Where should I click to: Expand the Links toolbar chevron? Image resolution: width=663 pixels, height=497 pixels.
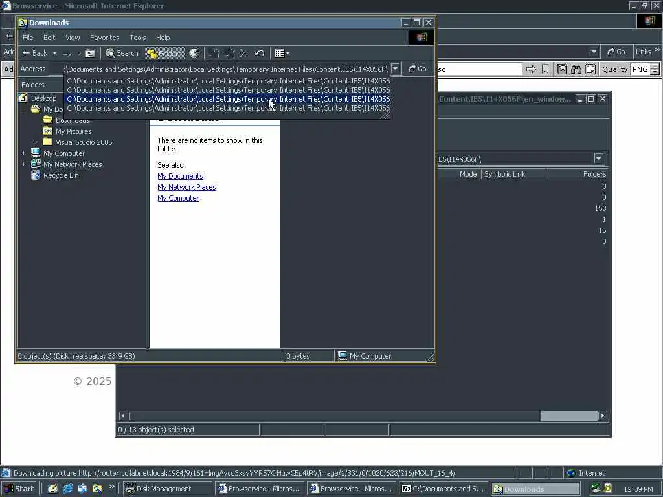[x=658, y=50]
